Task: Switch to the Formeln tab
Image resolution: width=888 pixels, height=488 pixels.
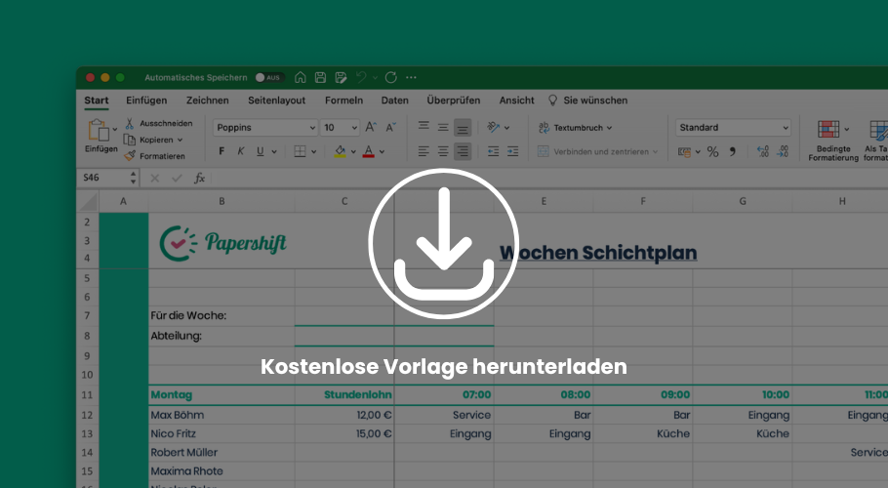Action: [343, 101]
